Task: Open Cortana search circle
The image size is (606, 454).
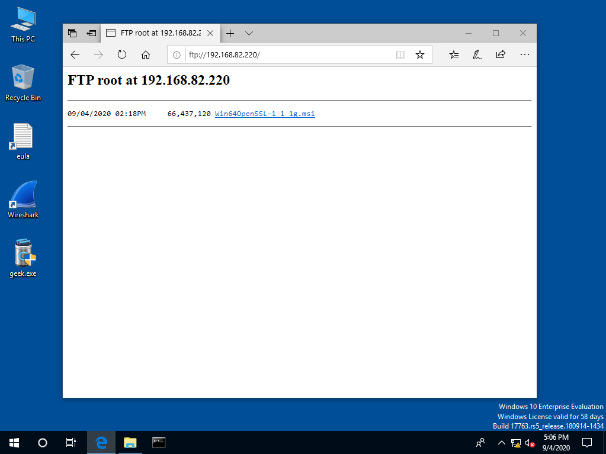Action: coord(43,442)
